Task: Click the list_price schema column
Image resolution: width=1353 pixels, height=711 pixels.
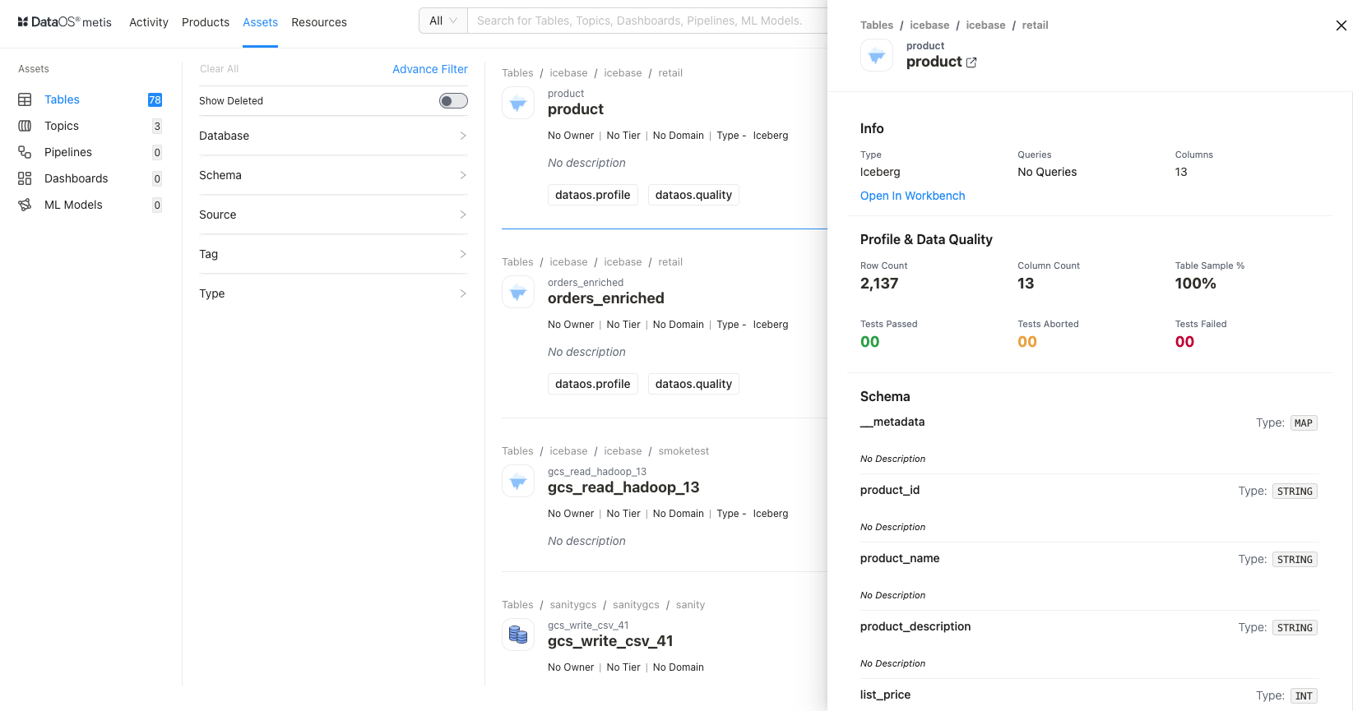Action: [885, 695]
